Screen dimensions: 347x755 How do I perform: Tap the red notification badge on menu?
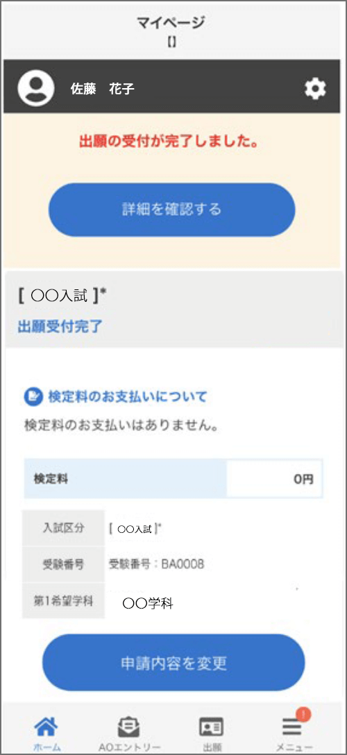(303, 715)
